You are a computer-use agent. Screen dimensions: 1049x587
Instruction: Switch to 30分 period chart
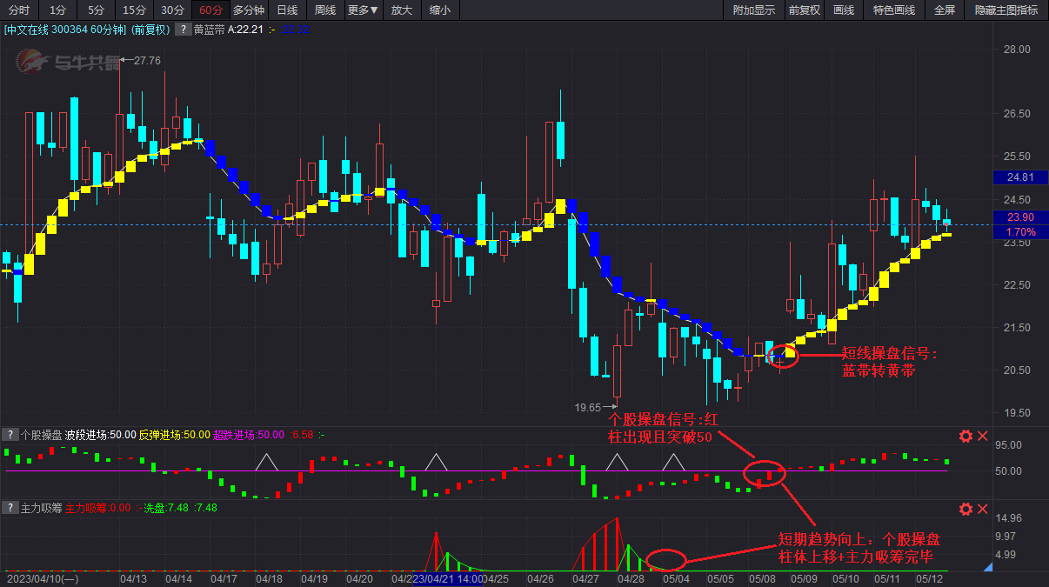click(172, 10)
